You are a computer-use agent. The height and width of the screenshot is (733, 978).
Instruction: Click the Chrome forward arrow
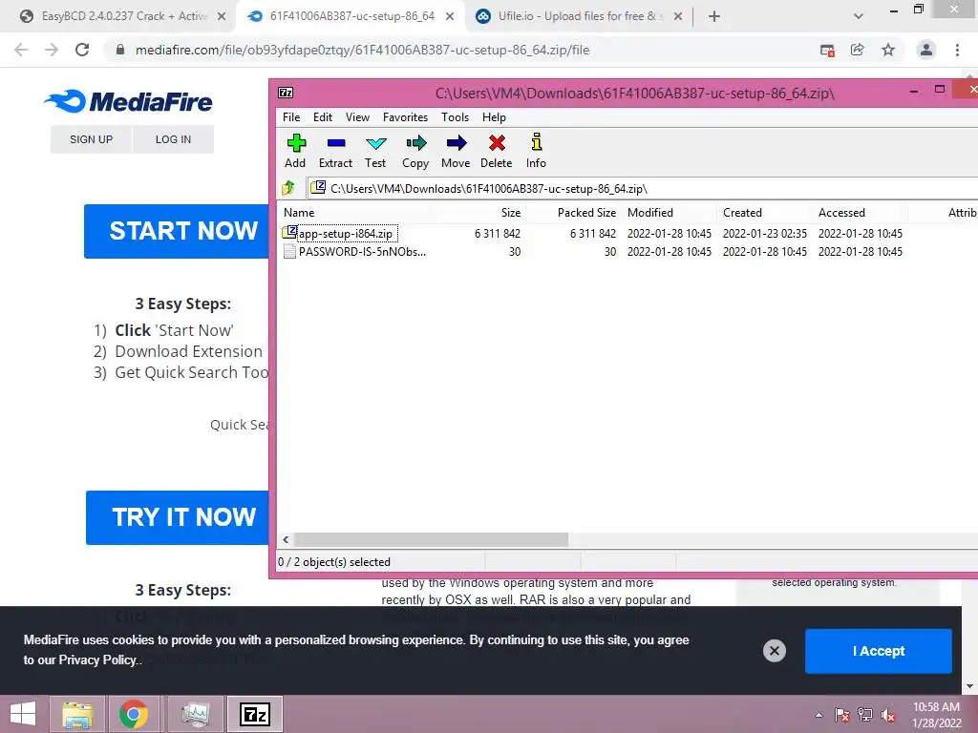tap(52, 50)
